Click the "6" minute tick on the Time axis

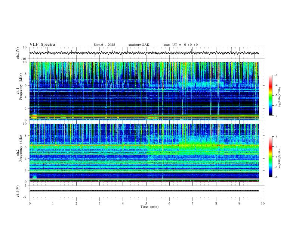[169, 203]
